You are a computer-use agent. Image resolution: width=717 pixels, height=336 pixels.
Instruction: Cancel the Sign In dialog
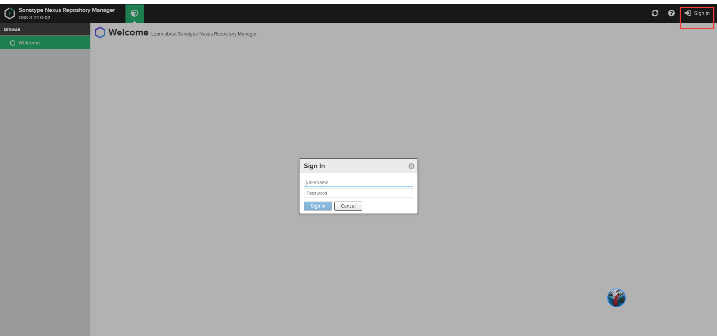348,206
